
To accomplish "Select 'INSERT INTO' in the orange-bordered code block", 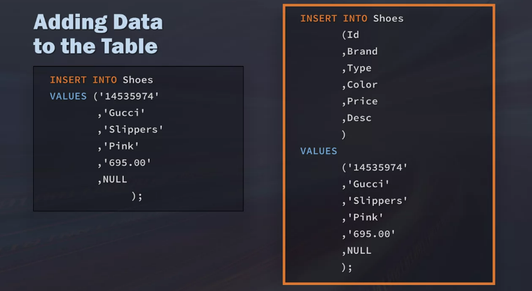I will (334, 18).
